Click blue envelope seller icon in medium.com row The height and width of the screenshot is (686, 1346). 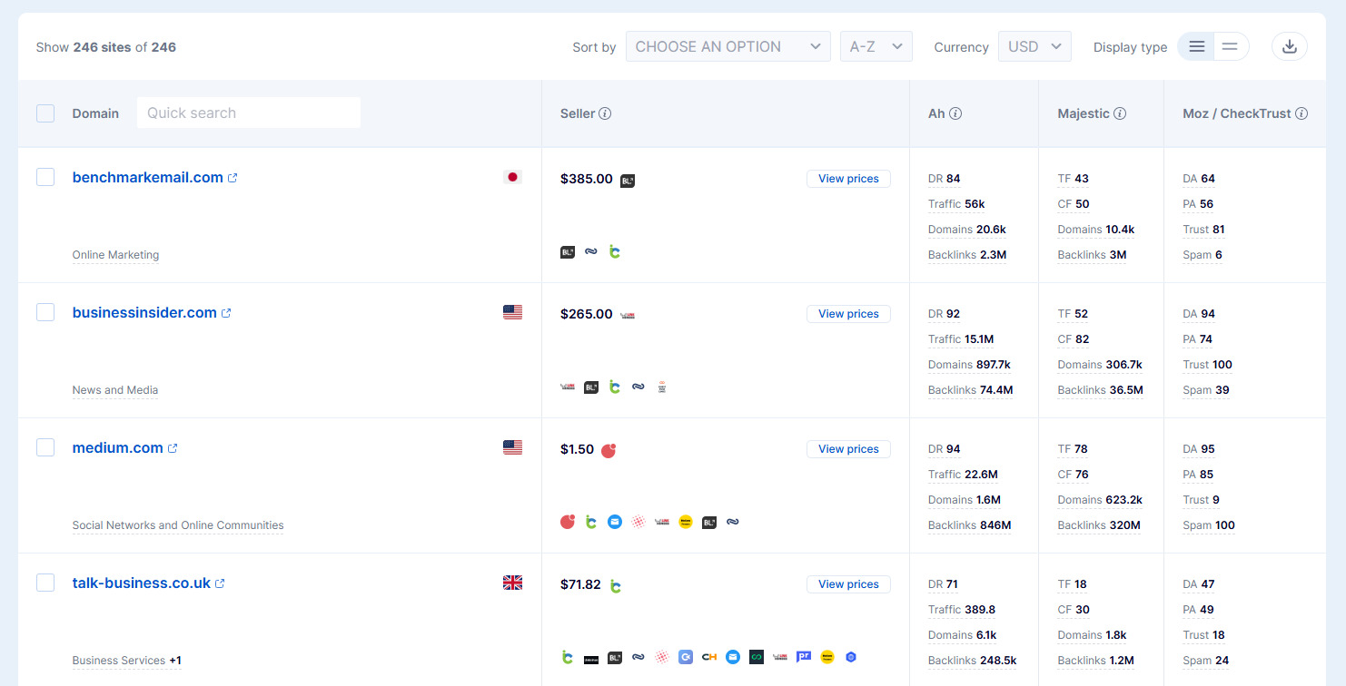coord(615,522)
